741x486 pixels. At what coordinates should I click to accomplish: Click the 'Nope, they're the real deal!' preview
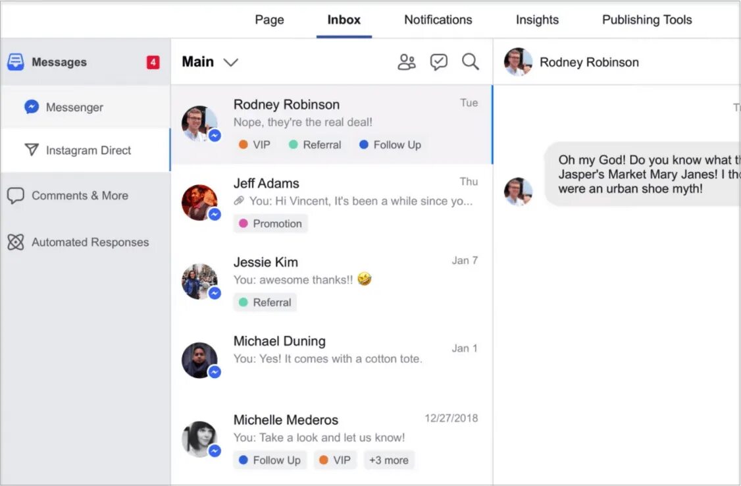point(303,122)
